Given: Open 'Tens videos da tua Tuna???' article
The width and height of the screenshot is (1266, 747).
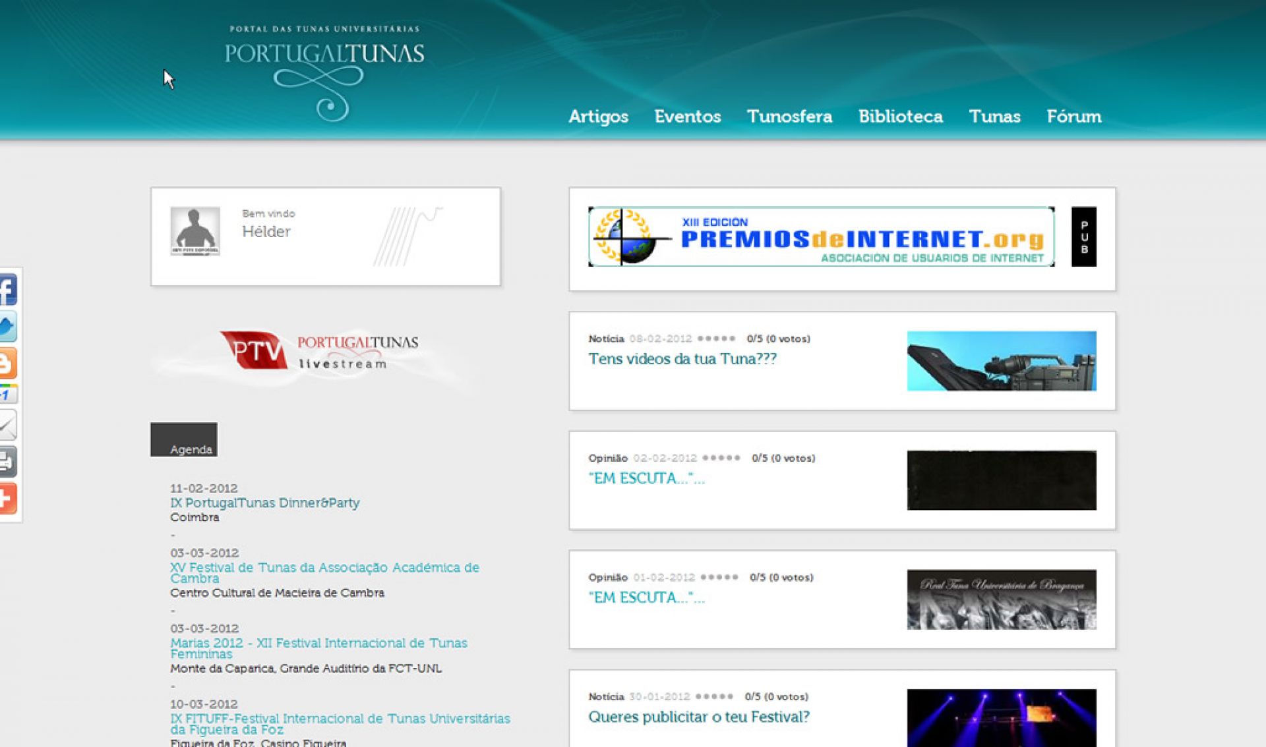Looking at the screenshot, I should coord(682,359).
